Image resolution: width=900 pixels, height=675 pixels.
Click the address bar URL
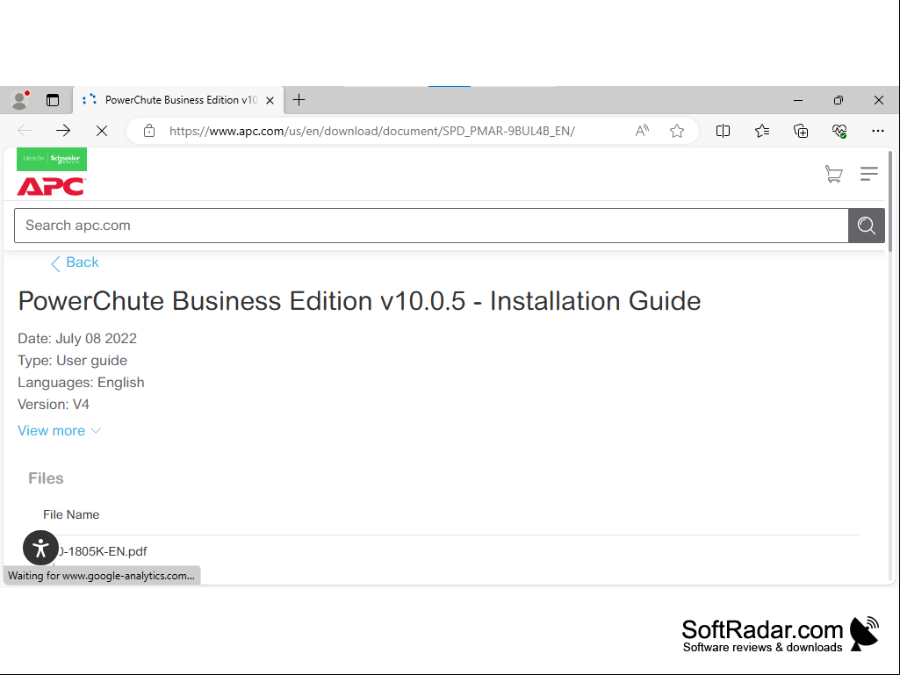372,131
